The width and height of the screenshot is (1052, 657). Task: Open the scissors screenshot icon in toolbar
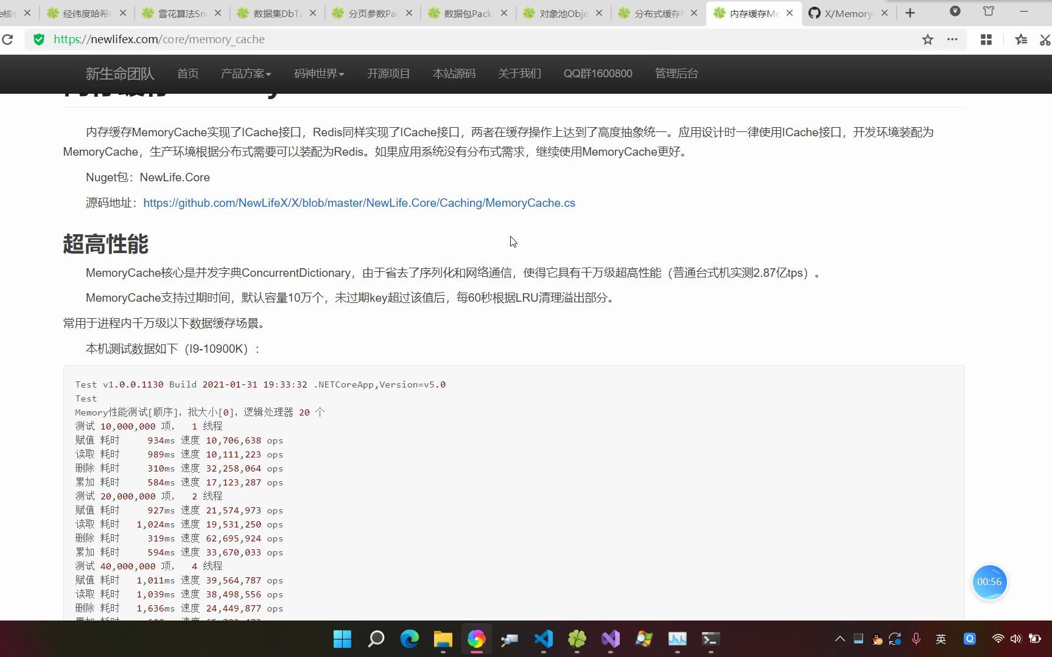point(1045,40)
